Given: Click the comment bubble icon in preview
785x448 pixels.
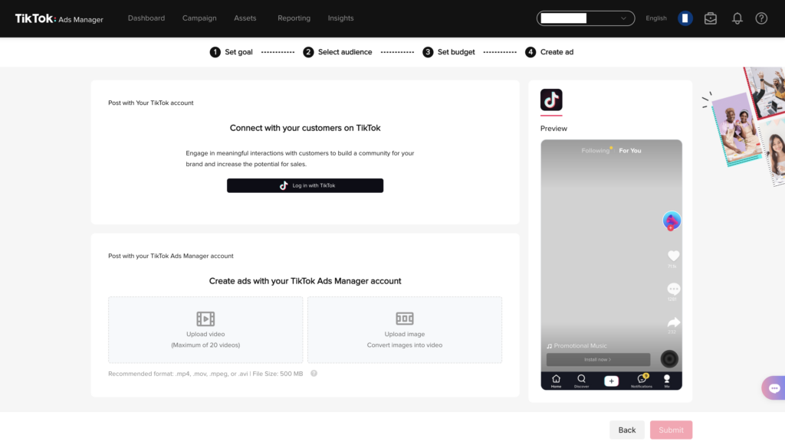Looking at the screenshot, I should point(673,289).
